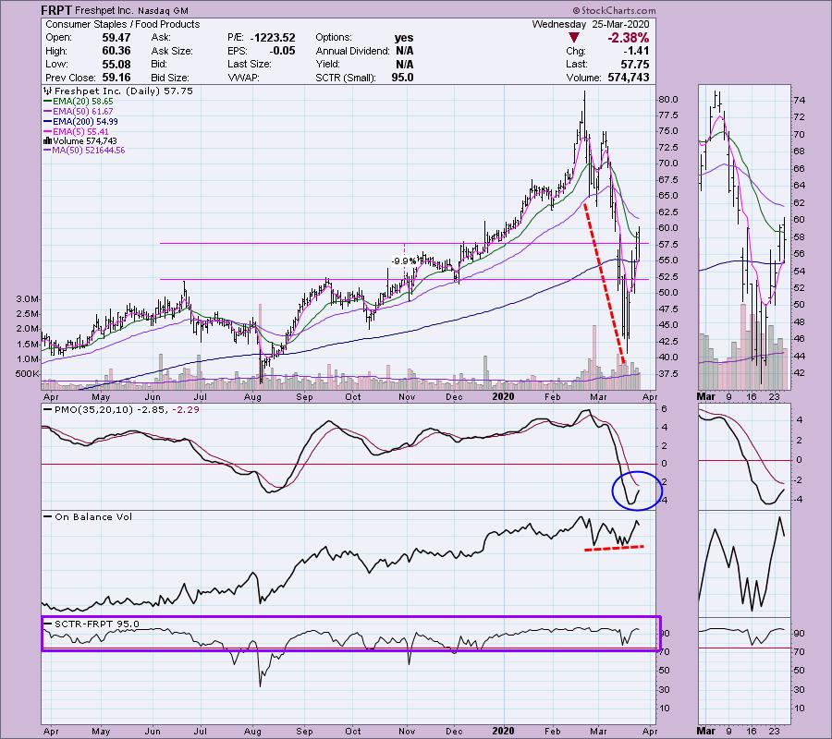Image resolution: width=832 pixels, height=739 pixels.
Task: Click the FRPT ticker symbol title
Action: (x=56, y=10)
